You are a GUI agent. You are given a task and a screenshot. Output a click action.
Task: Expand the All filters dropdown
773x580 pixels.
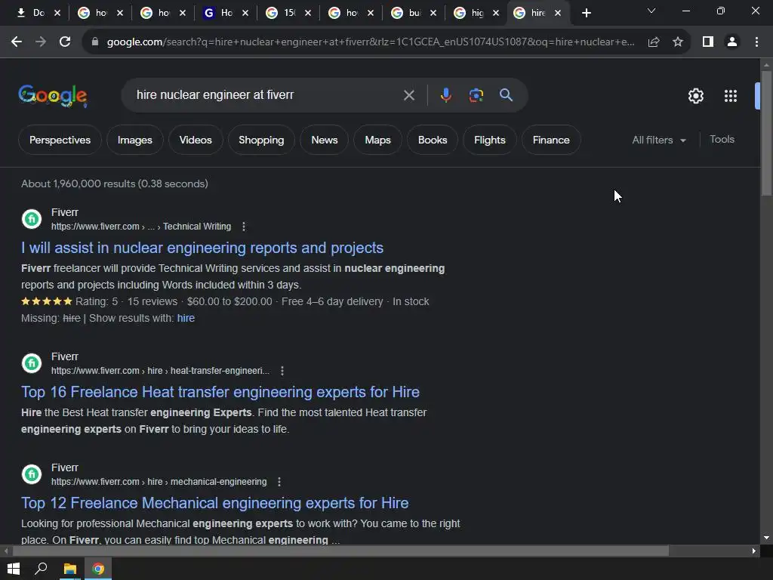658,140
